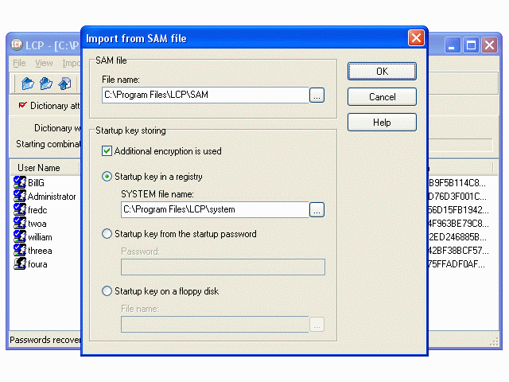Image resolution: width=509 pixels, height=382 pixels.
Task: Select william user icon in the list
Action: [20, 237]
